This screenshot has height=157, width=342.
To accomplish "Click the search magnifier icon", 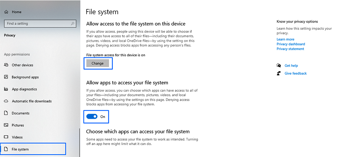I will (x=73, y=24).
